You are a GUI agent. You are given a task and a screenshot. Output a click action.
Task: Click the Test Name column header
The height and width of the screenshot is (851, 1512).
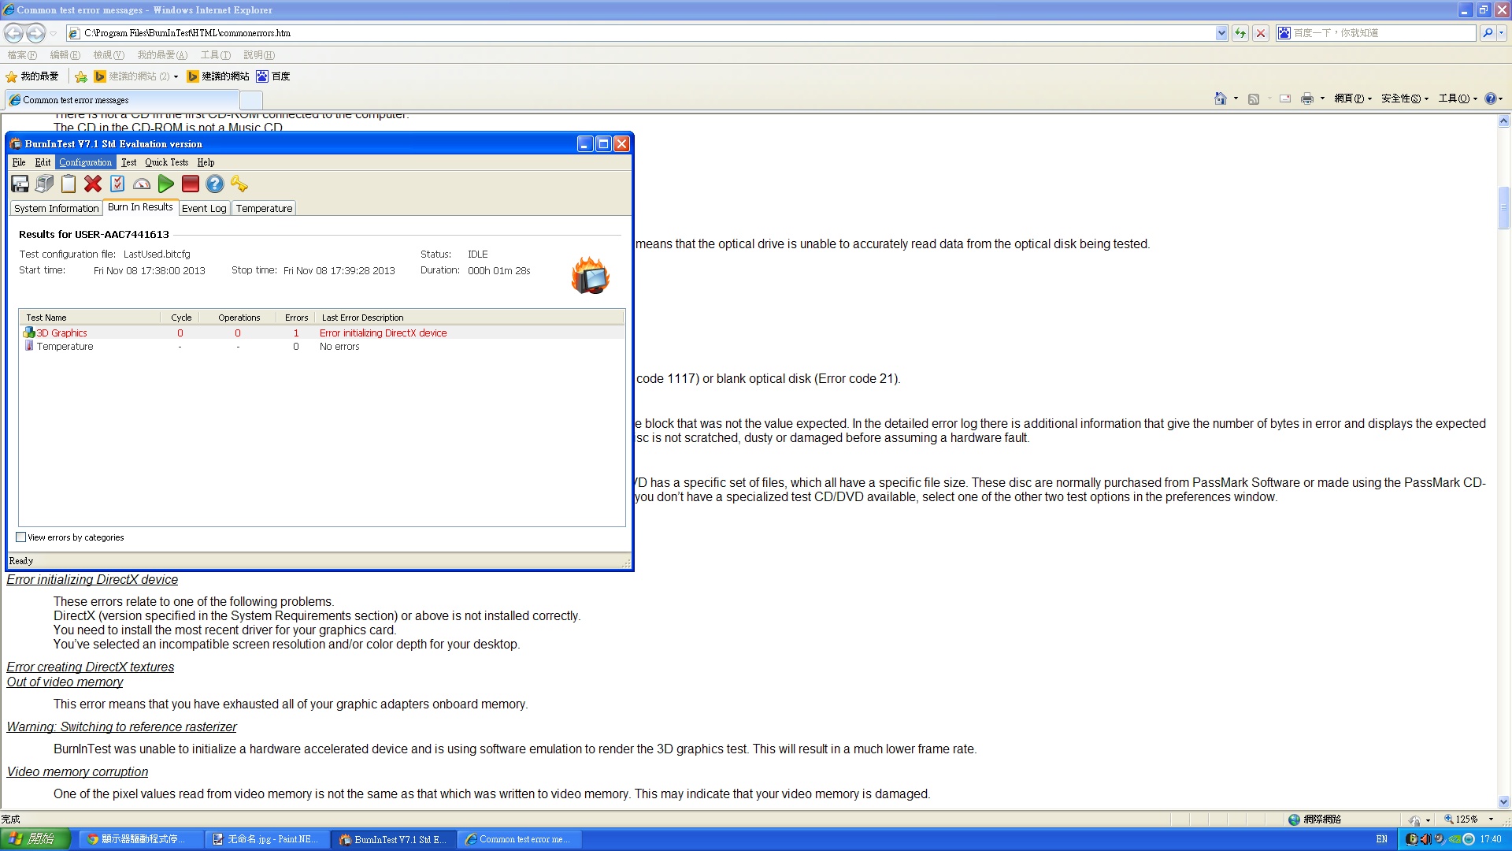pyautogui.click(x=90, y=318)
